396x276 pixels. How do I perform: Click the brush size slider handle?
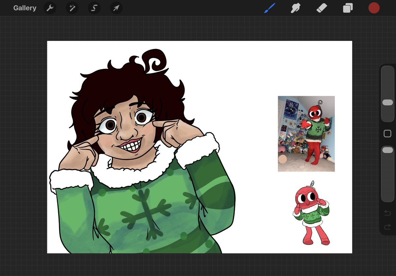coord(388,102)
